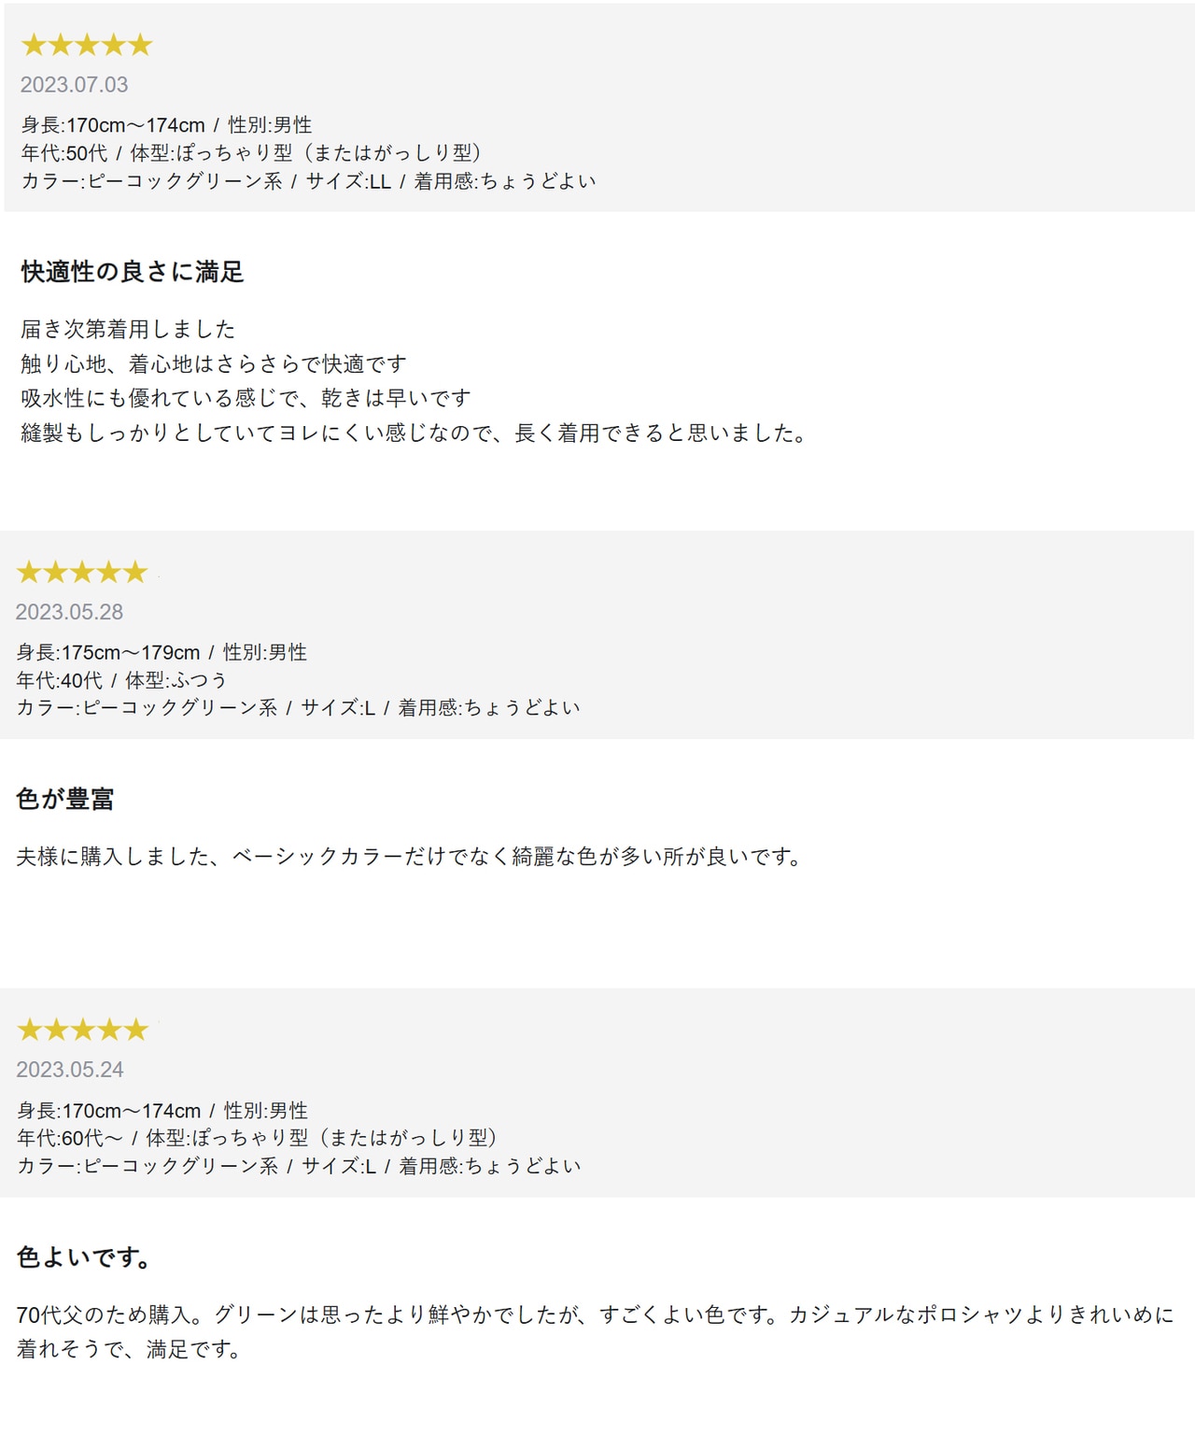Click the star rating of the 2023.05.24 review

[82, 1030]
